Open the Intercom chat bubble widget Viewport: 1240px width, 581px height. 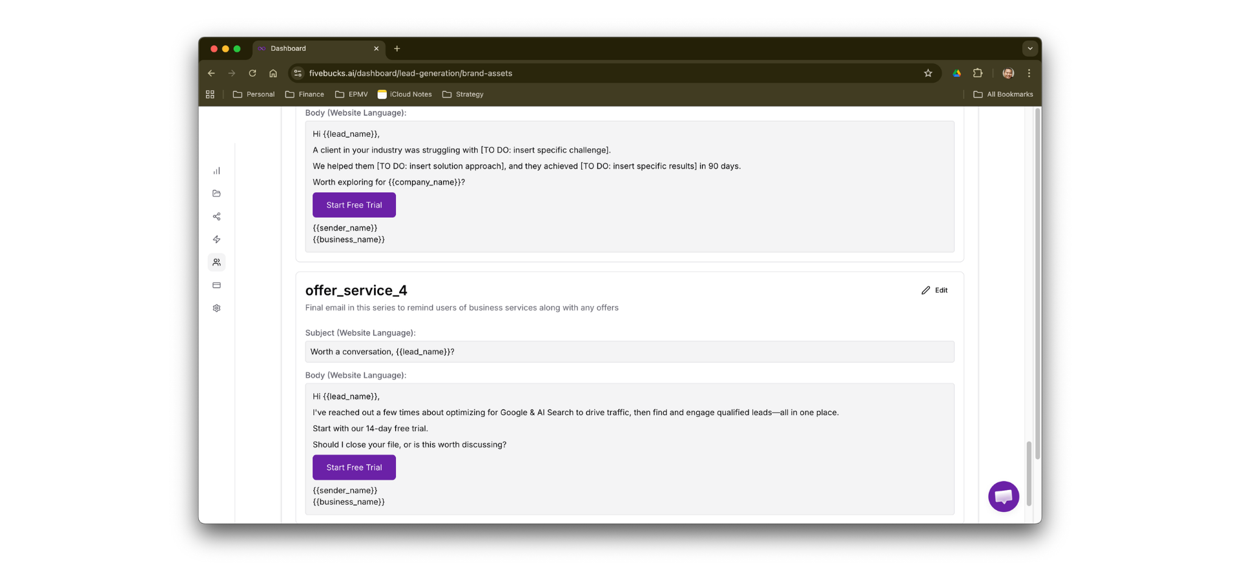[x=1003, y=496]
